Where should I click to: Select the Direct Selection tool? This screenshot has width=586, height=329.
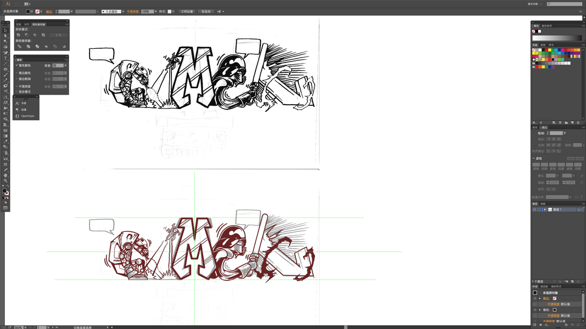pyautogui.click(x=5, y=36)
